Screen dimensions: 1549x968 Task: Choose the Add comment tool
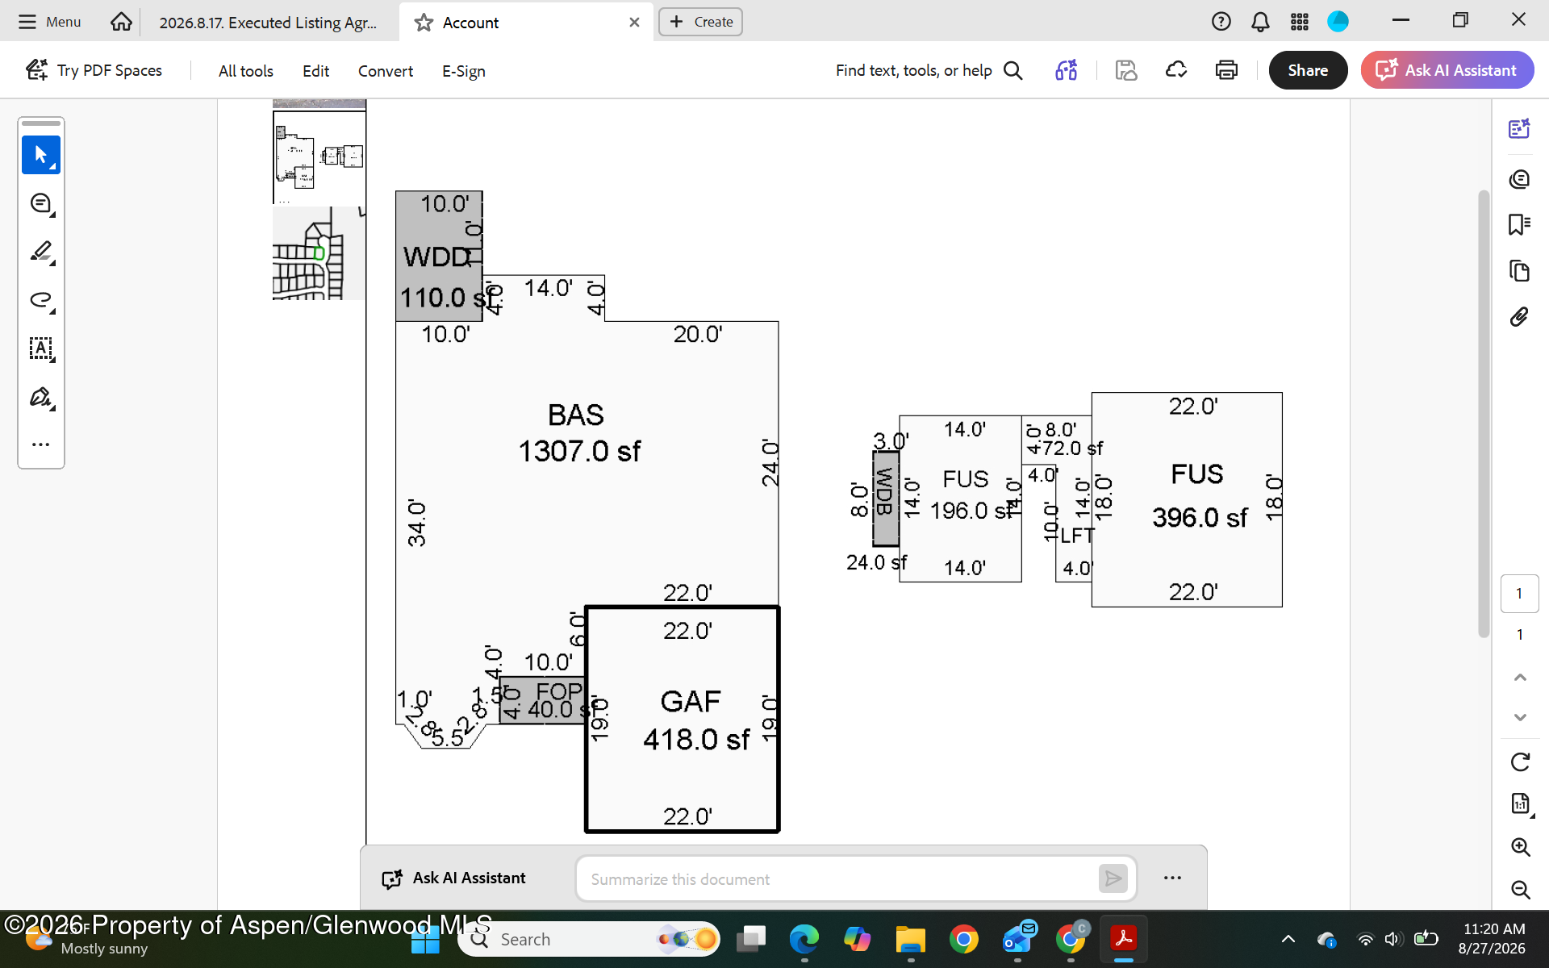point(41,203)
